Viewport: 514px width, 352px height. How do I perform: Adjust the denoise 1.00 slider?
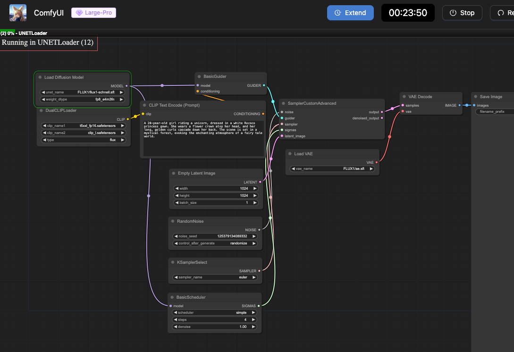pos(215,327)
